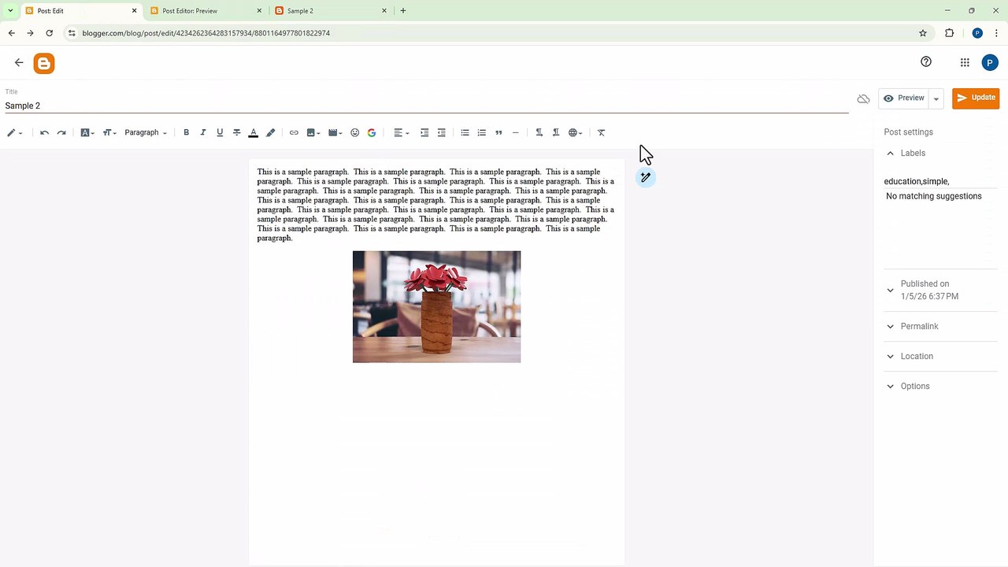This screenshot has width=1008, height=567.
Task: Toggle underline formatting
Action: [220, 132]
